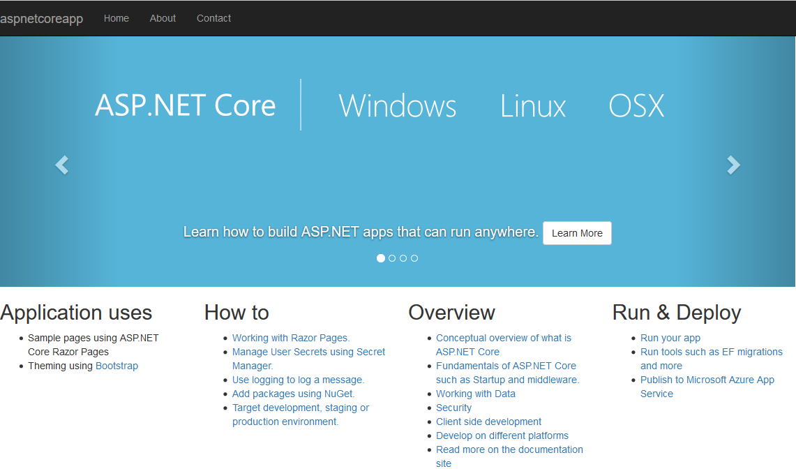Select the third carousel indicator dot

coord(403,258)
